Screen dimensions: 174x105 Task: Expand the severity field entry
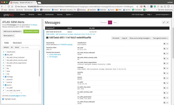pos(4,82)
